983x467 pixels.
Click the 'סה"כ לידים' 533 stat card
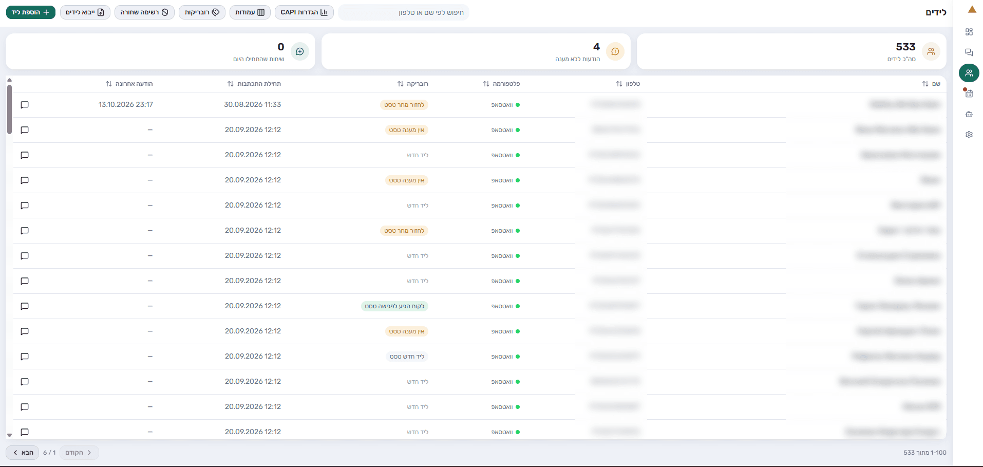(791, 51)
